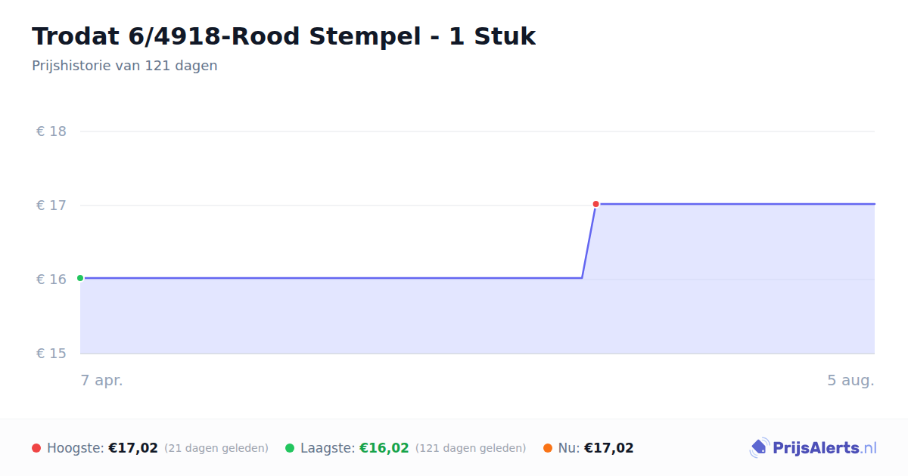Open the PrijsAlerts.nl brand link
The width and height of the screenshot is (908, 476).
point(813,448)
